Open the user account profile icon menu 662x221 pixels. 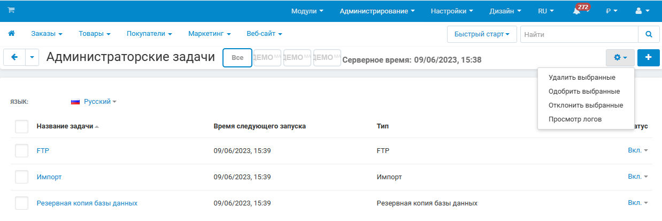coord(642,11)
